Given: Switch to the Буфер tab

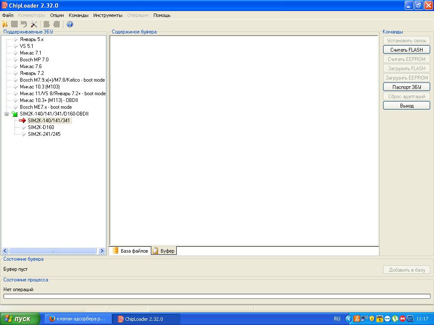Looking at the screenshot, I should click(164, 251).
